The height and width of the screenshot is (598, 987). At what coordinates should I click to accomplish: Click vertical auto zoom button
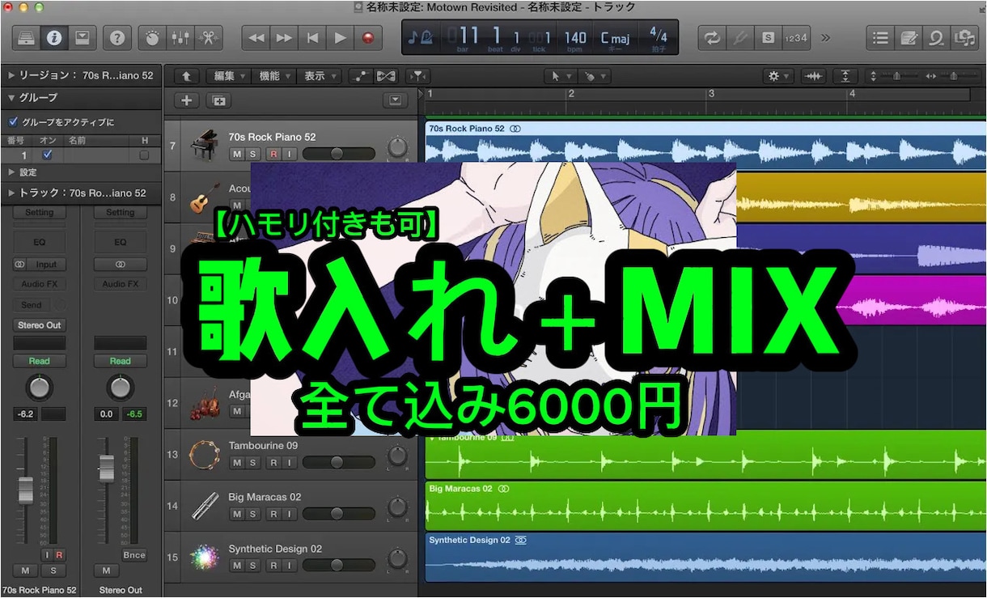(845, 76)
